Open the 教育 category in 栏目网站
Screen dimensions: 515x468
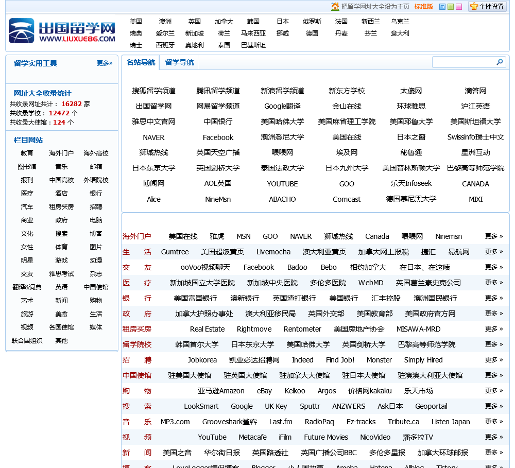(27, 153)
